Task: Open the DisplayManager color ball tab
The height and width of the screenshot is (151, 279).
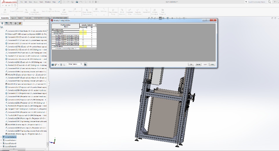Action: click(20, 23)
